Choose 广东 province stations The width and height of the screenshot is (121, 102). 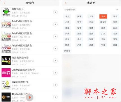coord(103,34)
